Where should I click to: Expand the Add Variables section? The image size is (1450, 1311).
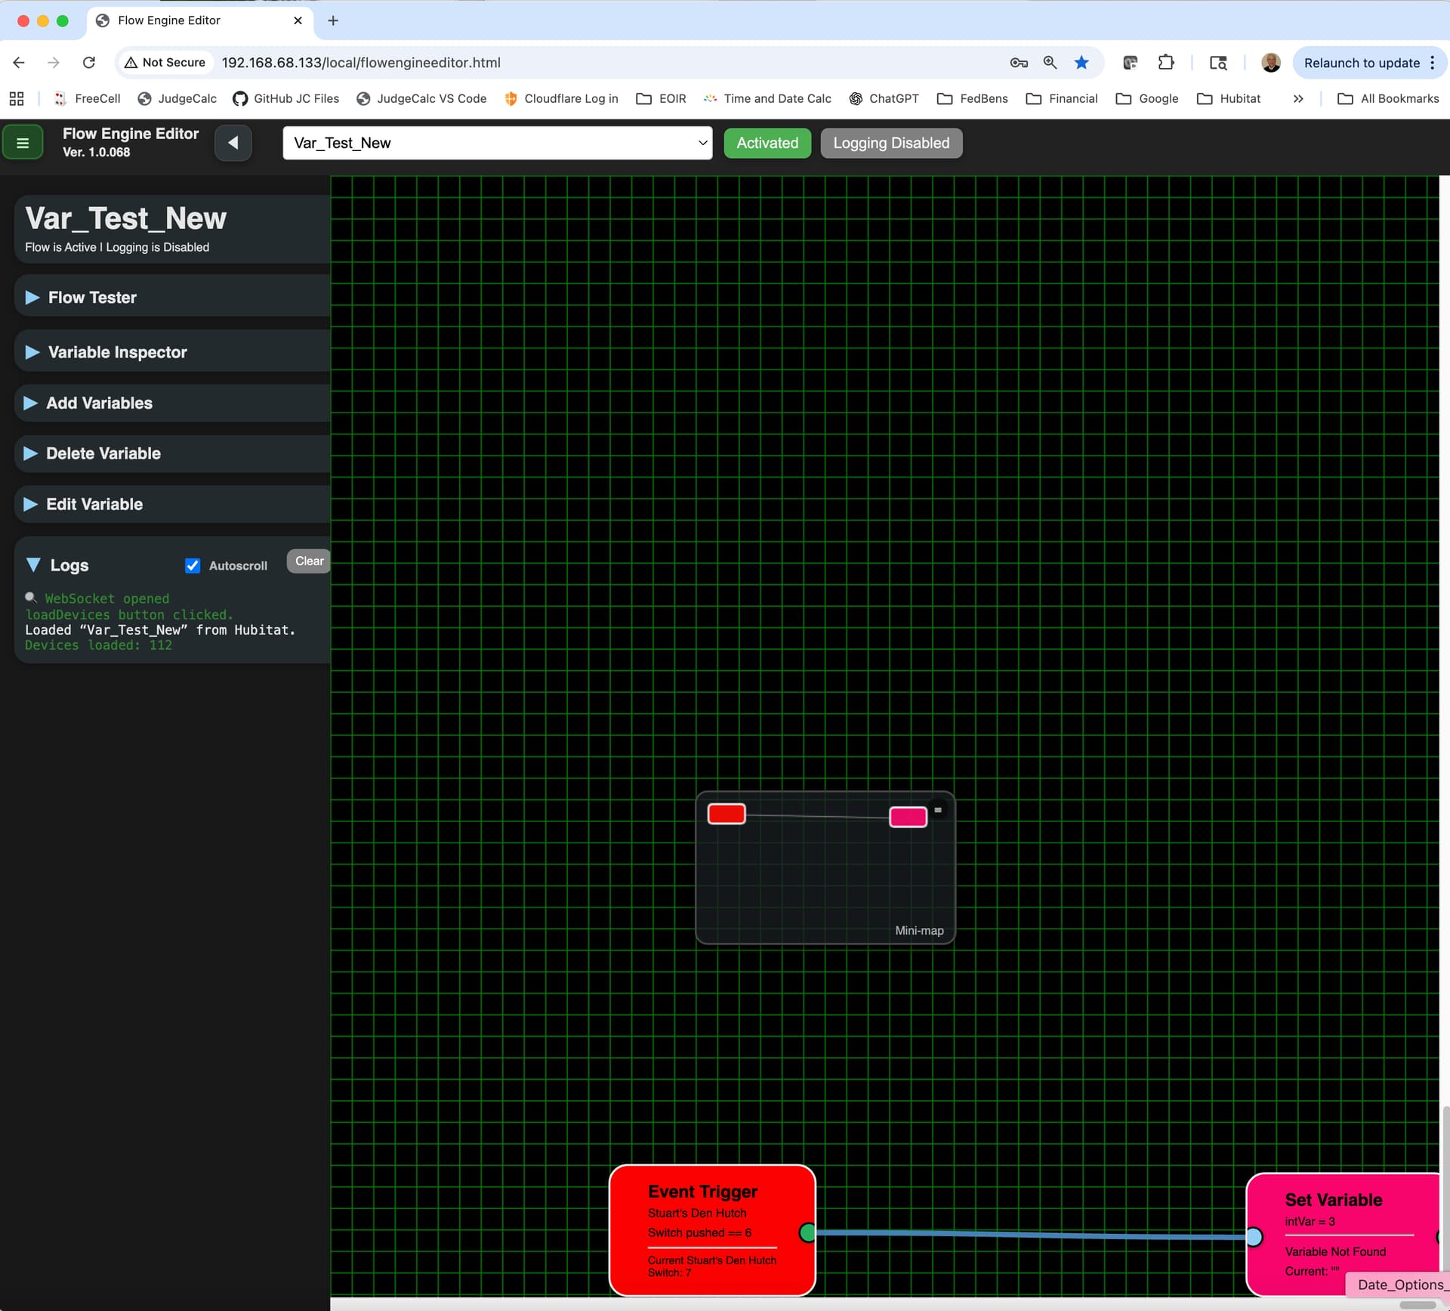pyautogui.click(x=99, y=403)
